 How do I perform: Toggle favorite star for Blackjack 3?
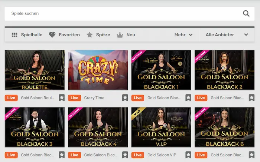coord(62,155)
